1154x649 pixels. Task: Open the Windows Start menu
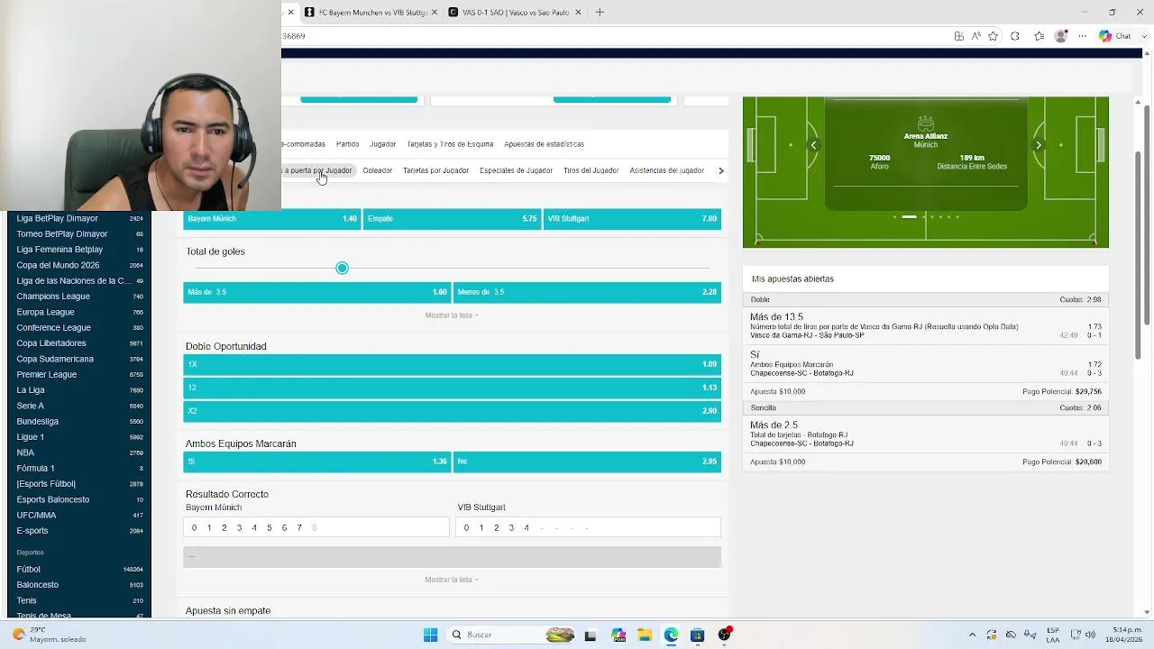click(x=430, y=635)
